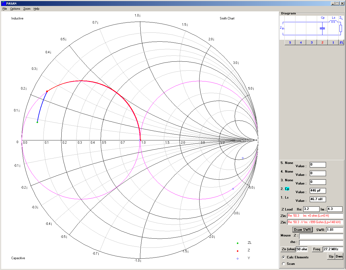The width and height of the screenshot is (346, 270).
Task: Click the ZL load resistor symbol
Action: click(x=341, y=28)
